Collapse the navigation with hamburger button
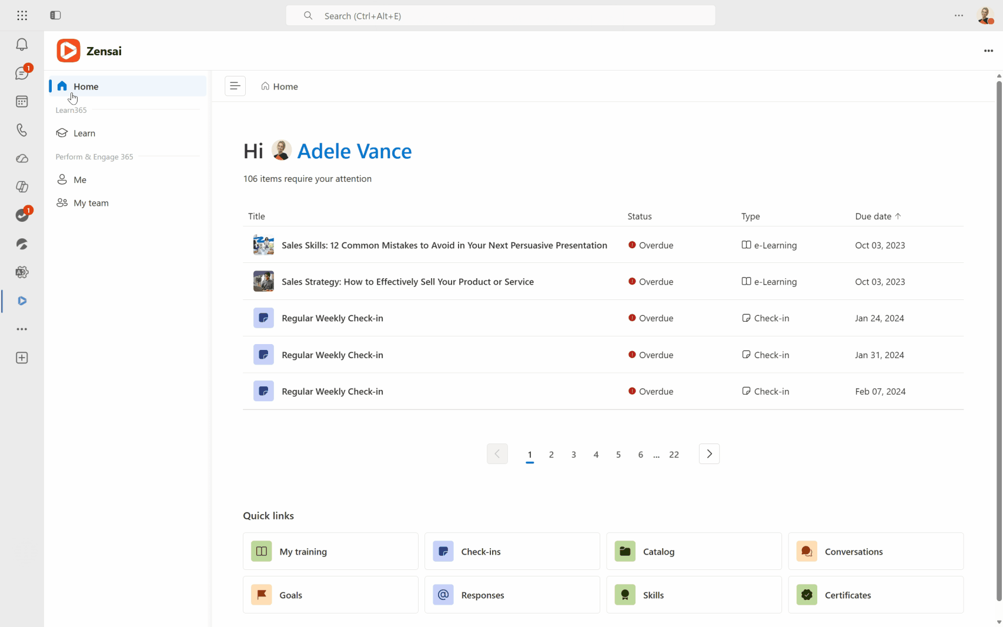Screen dimensions: 1003x627 (235, 86)
